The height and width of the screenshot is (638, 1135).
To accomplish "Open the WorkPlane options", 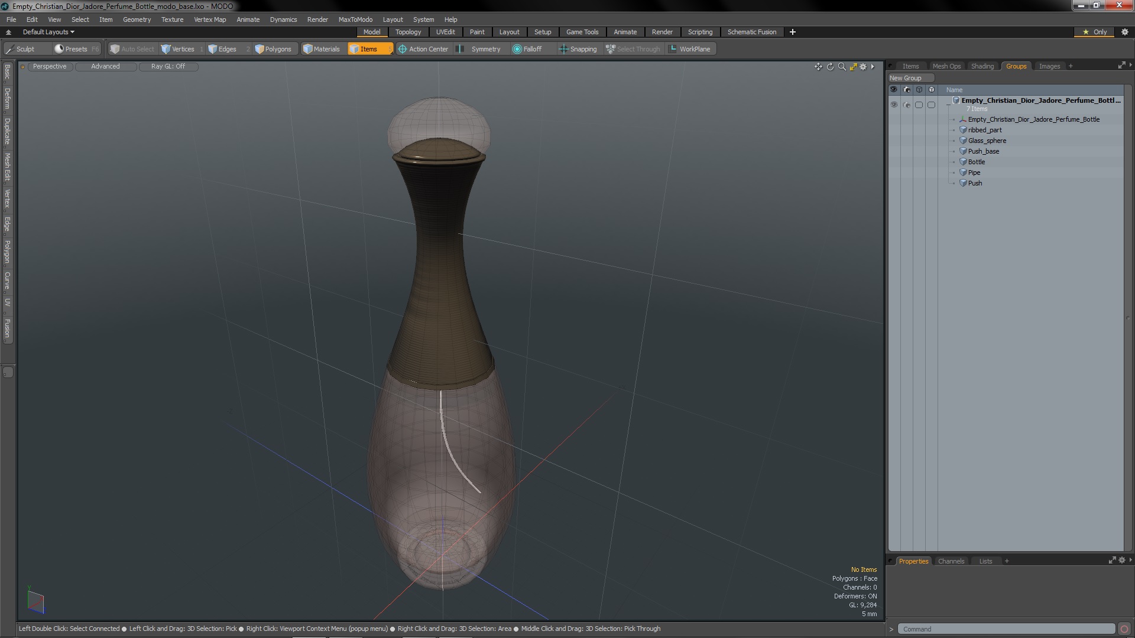I will pos(690,49).
